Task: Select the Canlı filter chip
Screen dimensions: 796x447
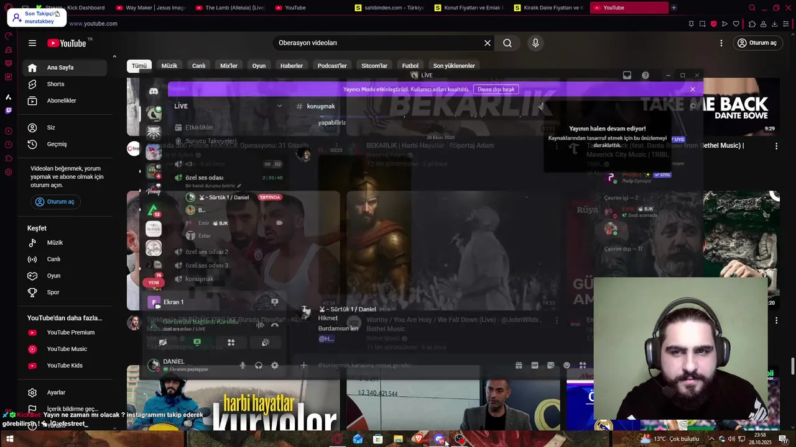Action: (198, 66)
